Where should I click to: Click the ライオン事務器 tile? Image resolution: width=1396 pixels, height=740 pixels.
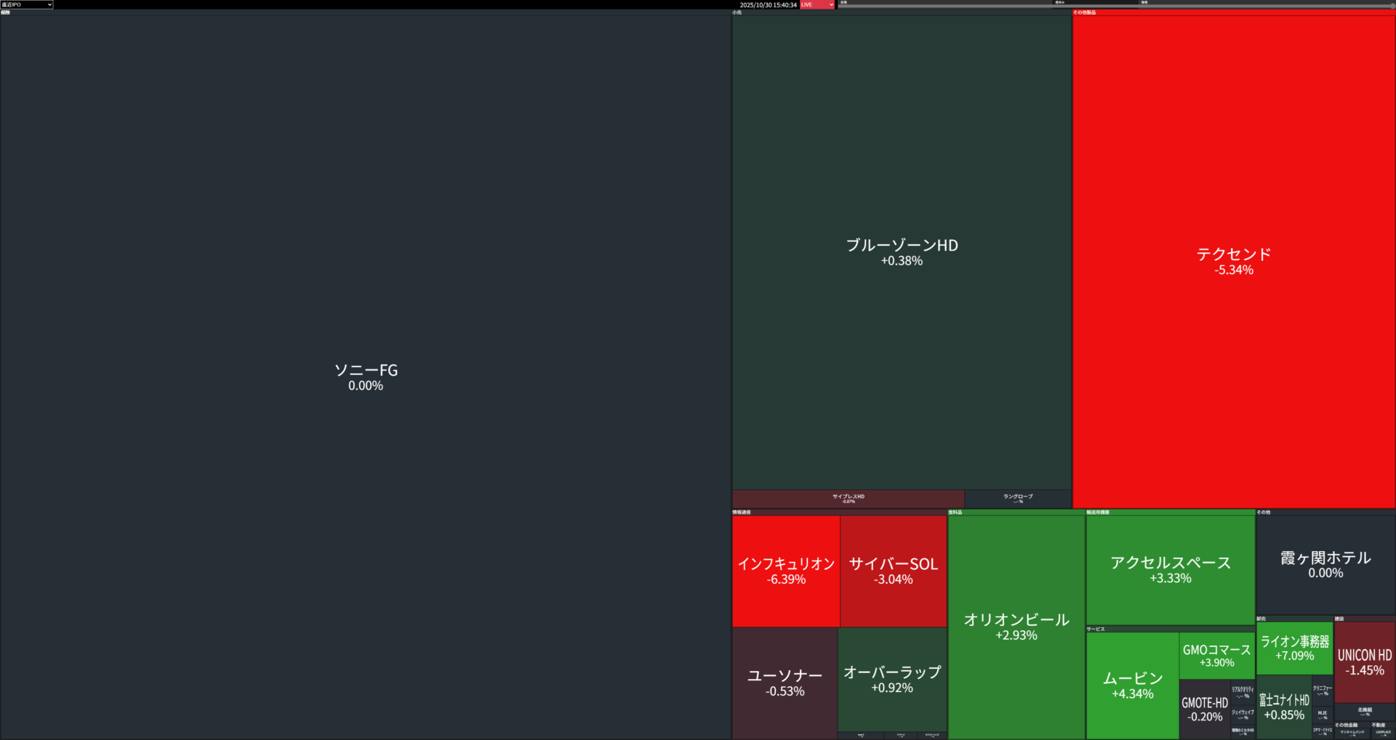[x=1294, y=648]
